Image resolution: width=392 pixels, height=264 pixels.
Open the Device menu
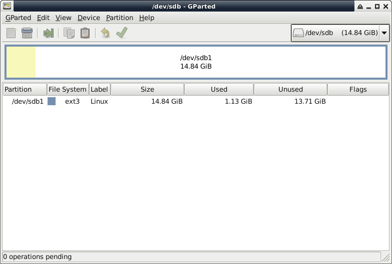coord(89,18)
